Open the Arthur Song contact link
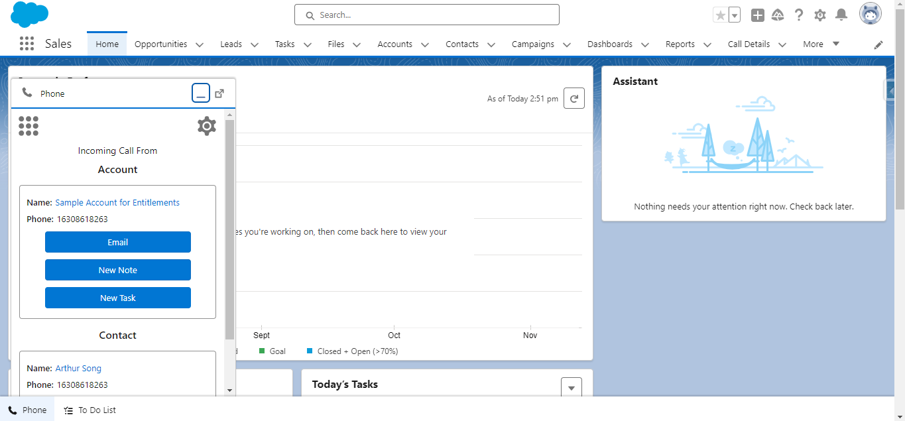The image size is (905, 421). coord(78,368)
